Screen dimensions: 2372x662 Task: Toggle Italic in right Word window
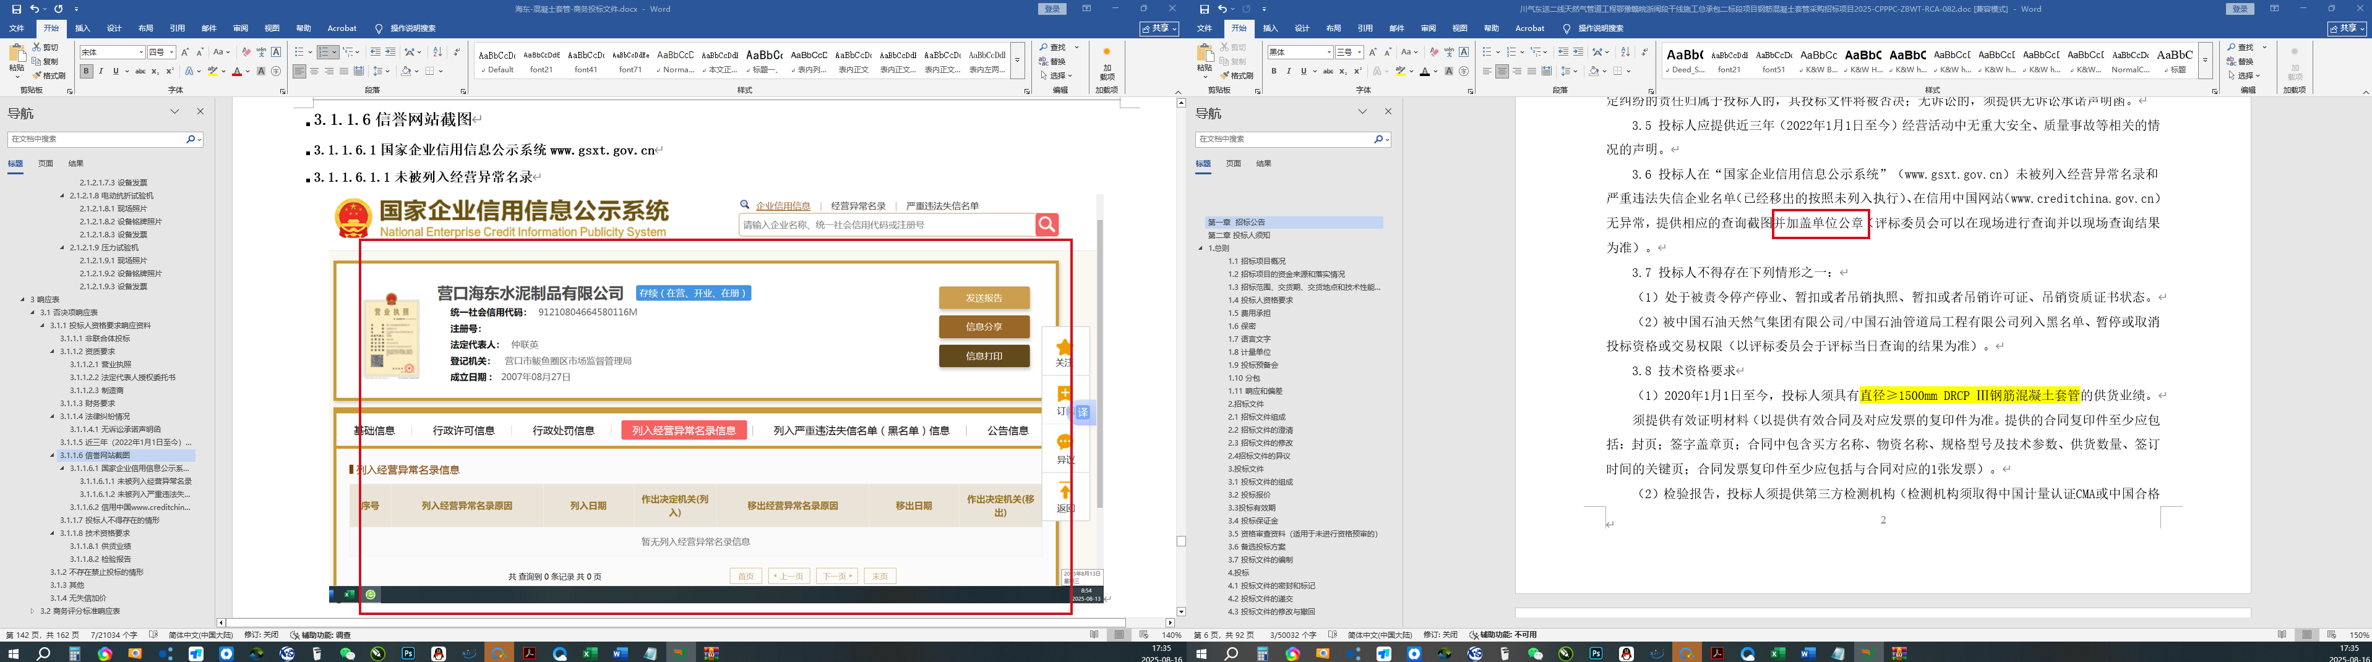pos(1288,71)
